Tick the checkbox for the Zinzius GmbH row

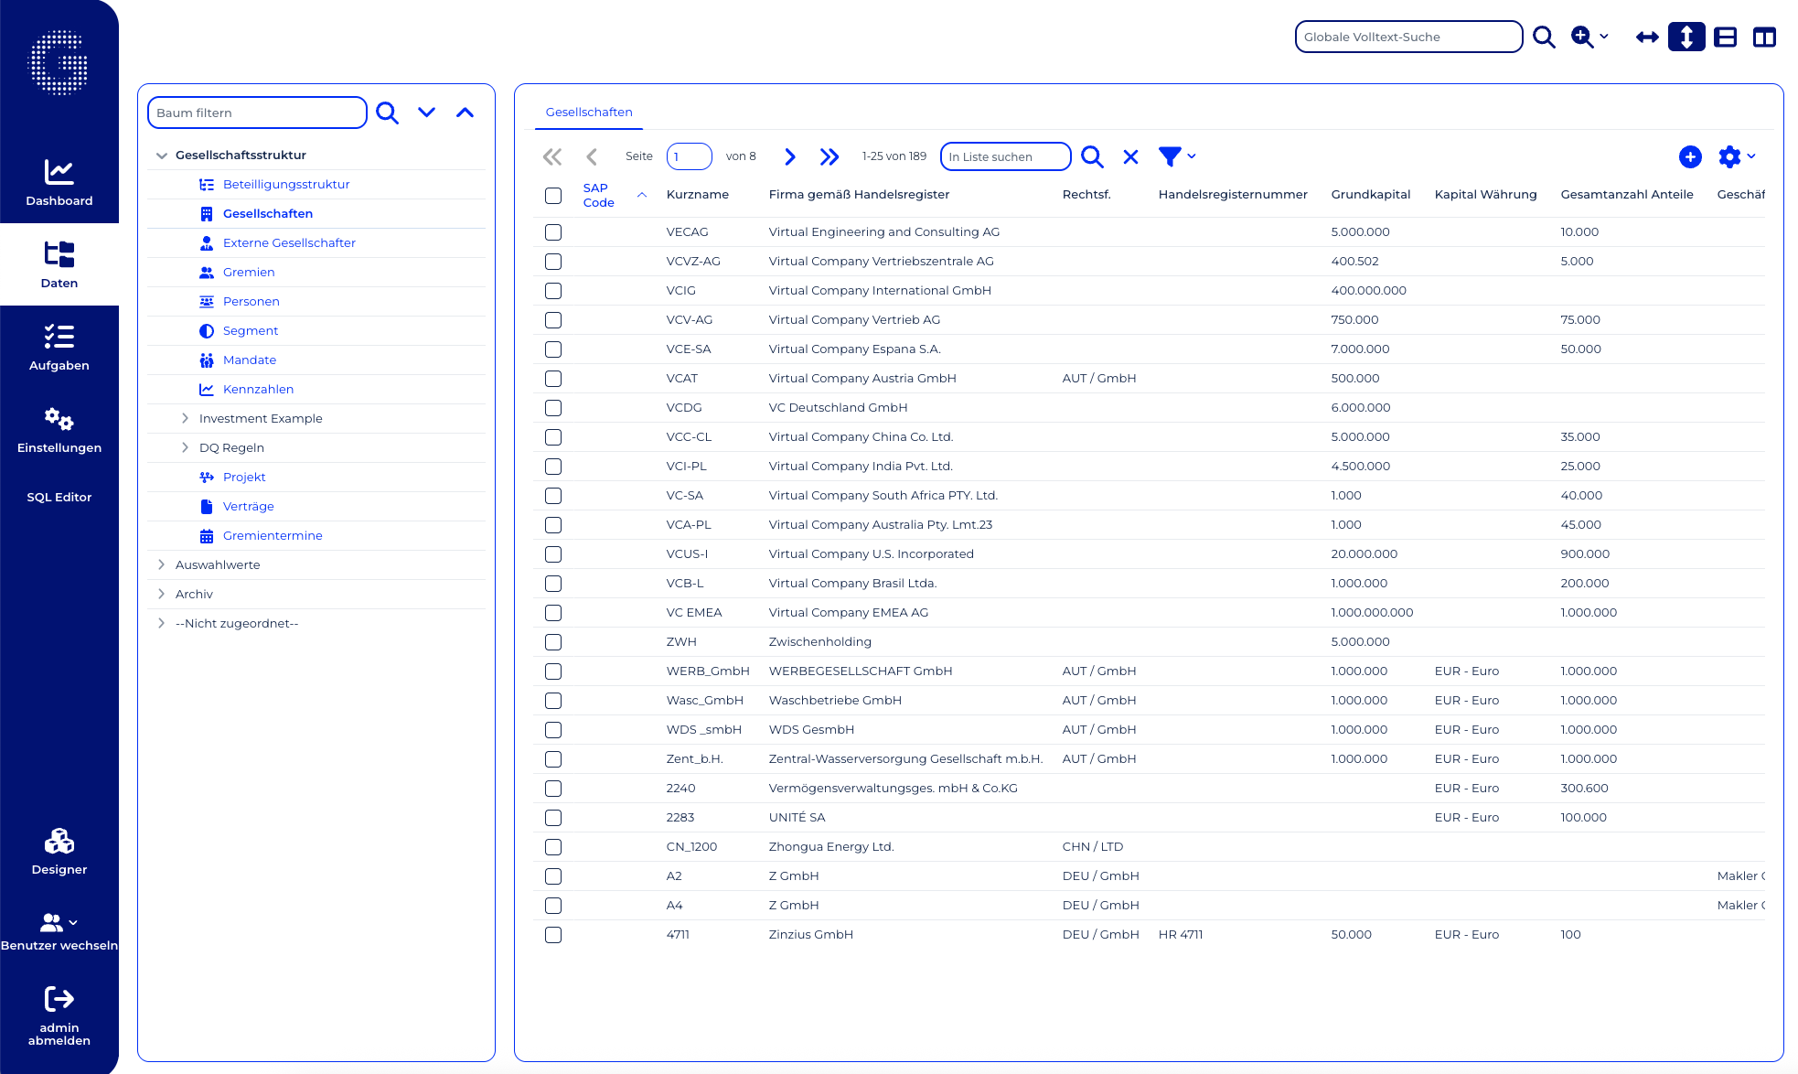(552, 935)
